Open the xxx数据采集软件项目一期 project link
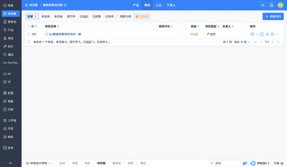 point(65,34)
